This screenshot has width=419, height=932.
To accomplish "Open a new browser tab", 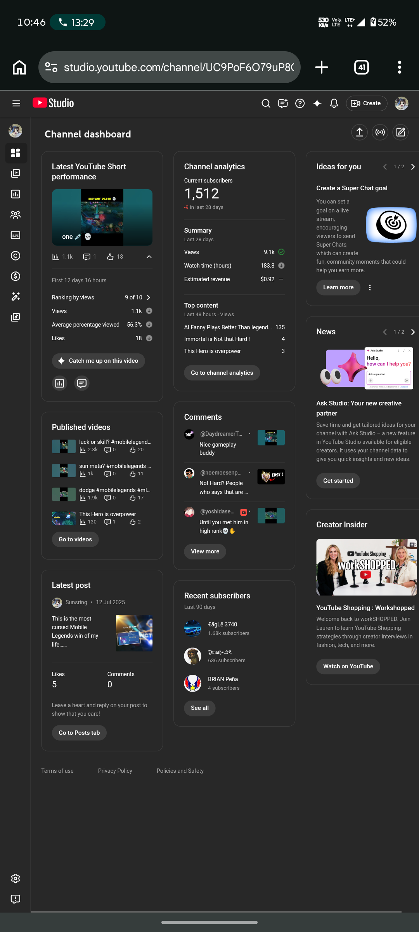I will coord(322,67).
